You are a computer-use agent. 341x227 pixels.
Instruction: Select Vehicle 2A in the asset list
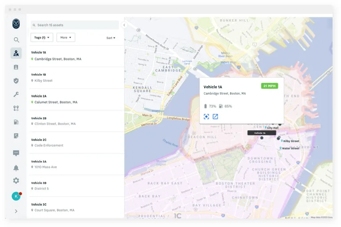click(x=77, y=99)
